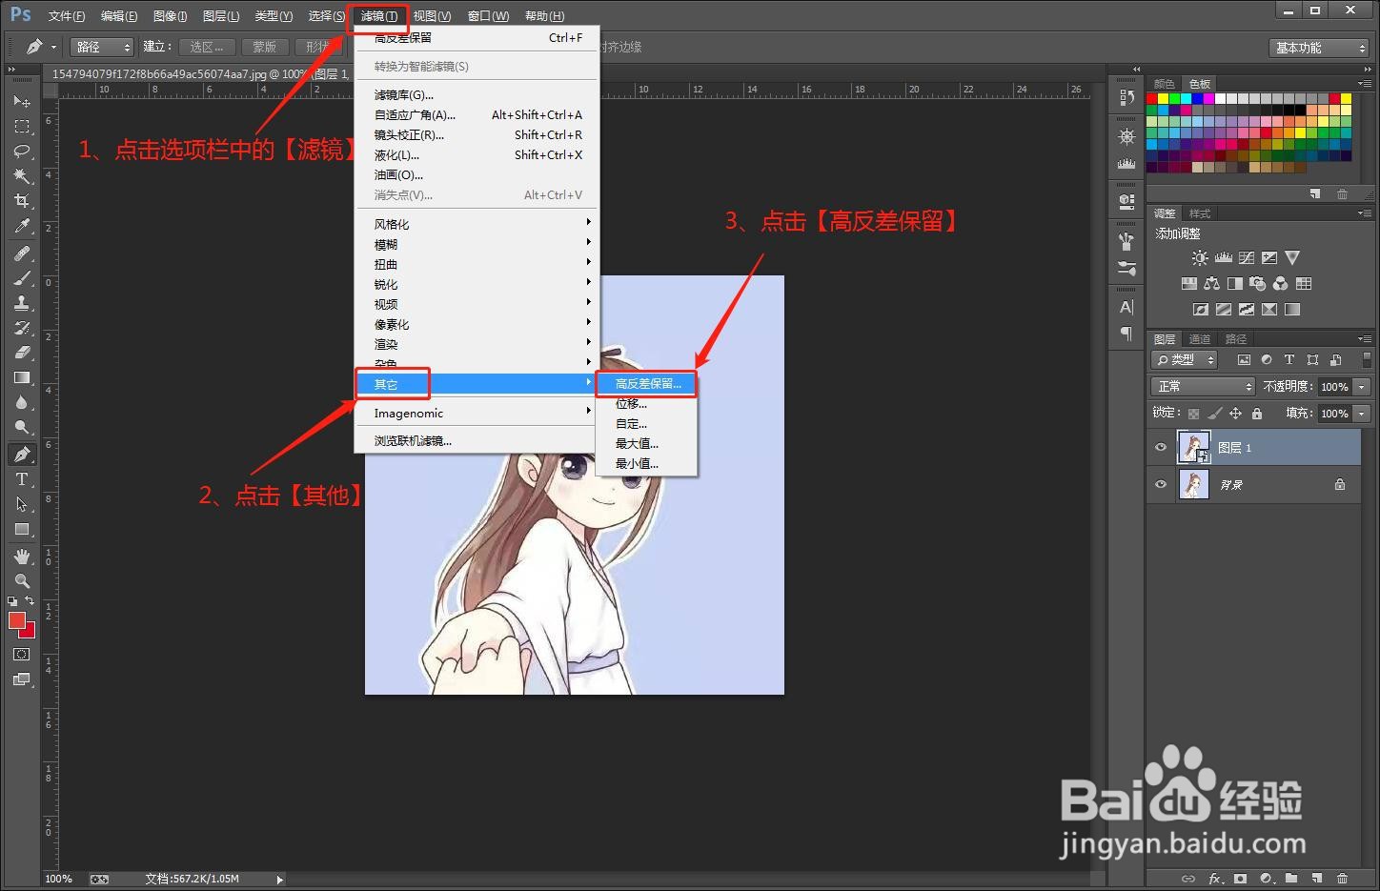The height and width of the screenshot is (891, 1380).
Task: Hide 图层 1 layer visibility
Action: (1161, 447)
